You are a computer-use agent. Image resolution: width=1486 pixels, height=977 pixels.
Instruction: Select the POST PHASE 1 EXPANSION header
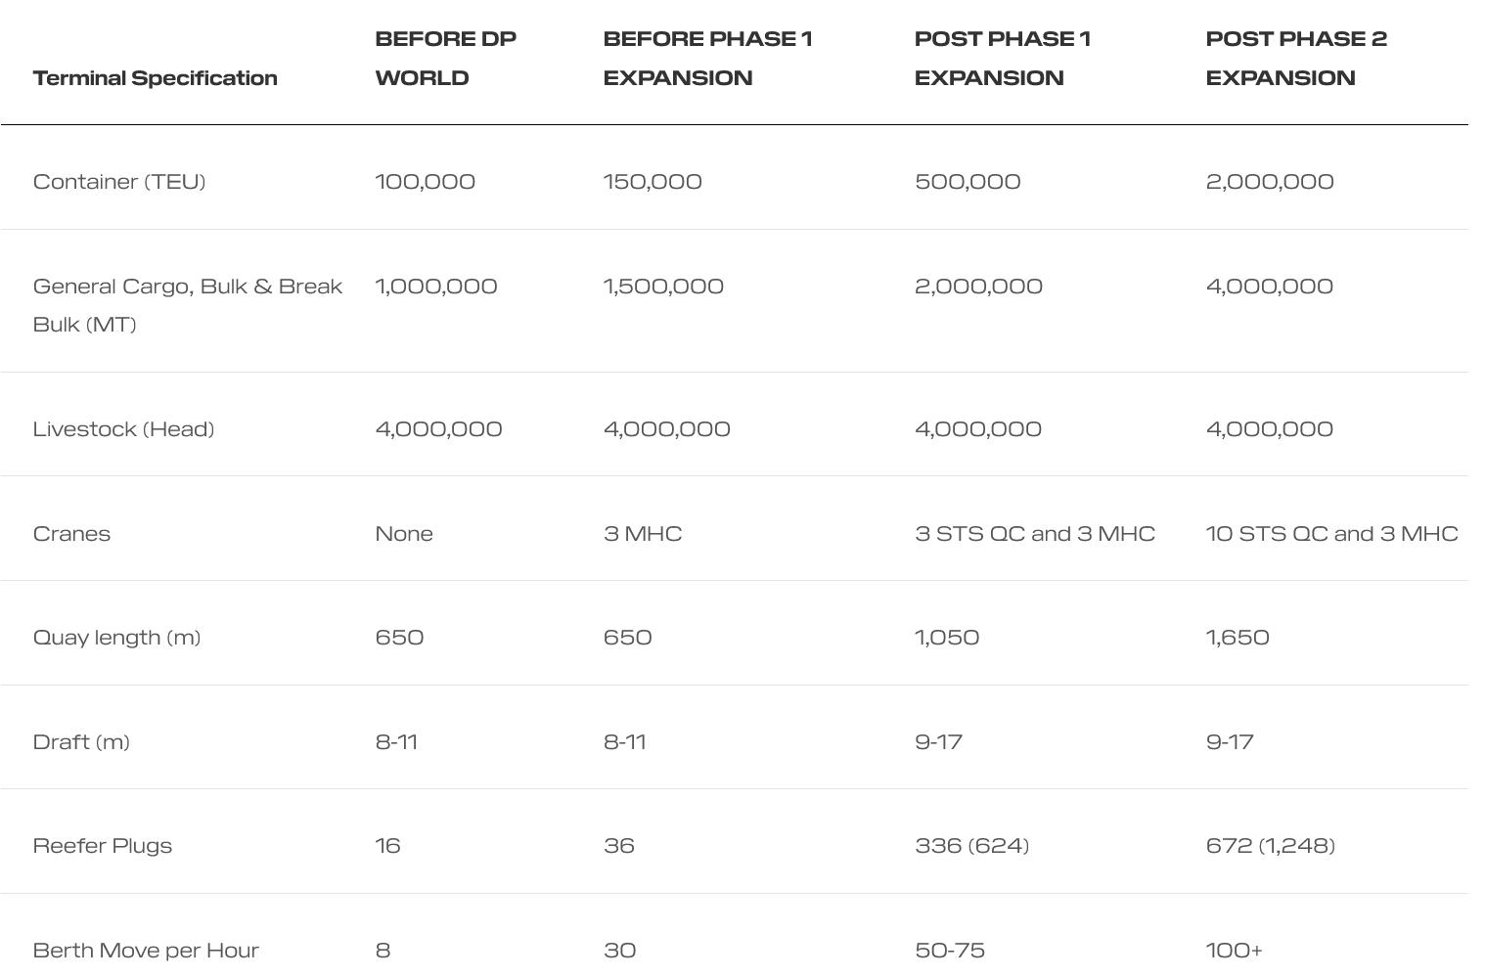[1002, 59]
